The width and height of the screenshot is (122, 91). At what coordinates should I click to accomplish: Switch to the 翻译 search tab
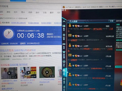pos(52,13)
